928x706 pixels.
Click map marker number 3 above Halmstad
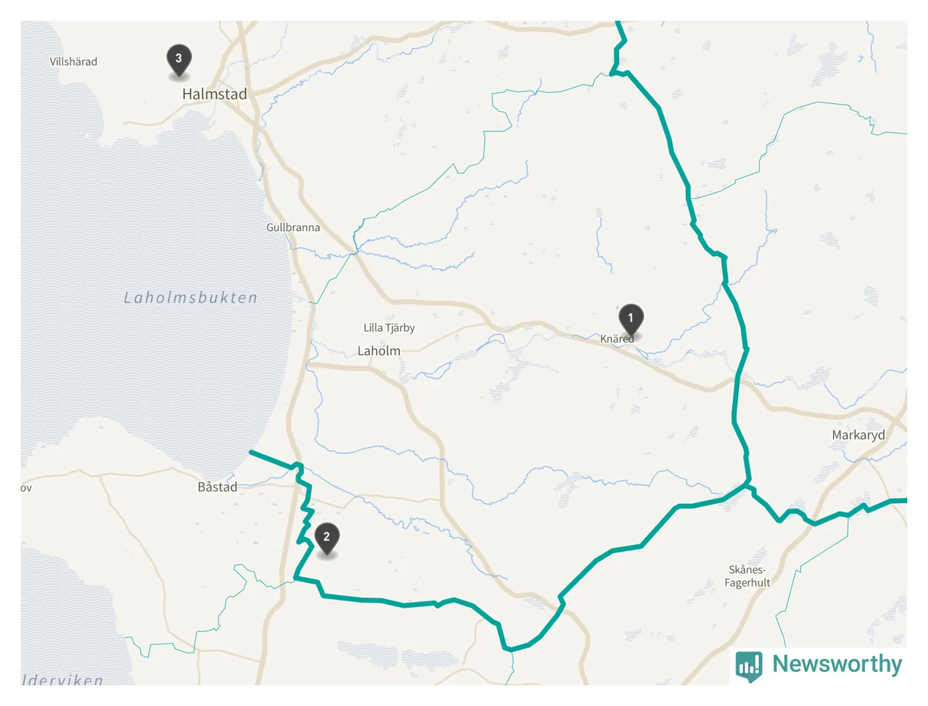click(179, 60)
